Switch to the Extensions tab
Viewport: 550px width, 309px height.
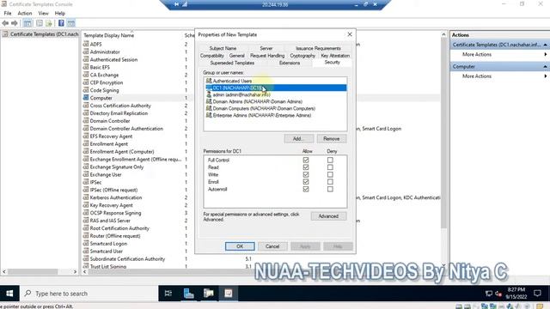pyautogui.click(x=290, y=63)
